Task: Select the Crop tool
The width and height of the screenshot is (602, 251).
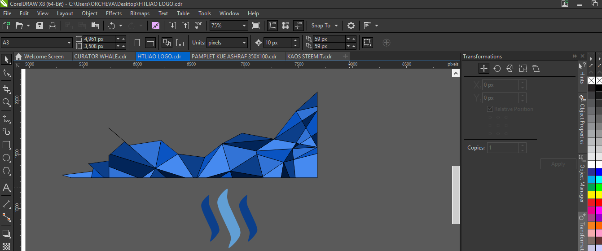Action: 6,89
